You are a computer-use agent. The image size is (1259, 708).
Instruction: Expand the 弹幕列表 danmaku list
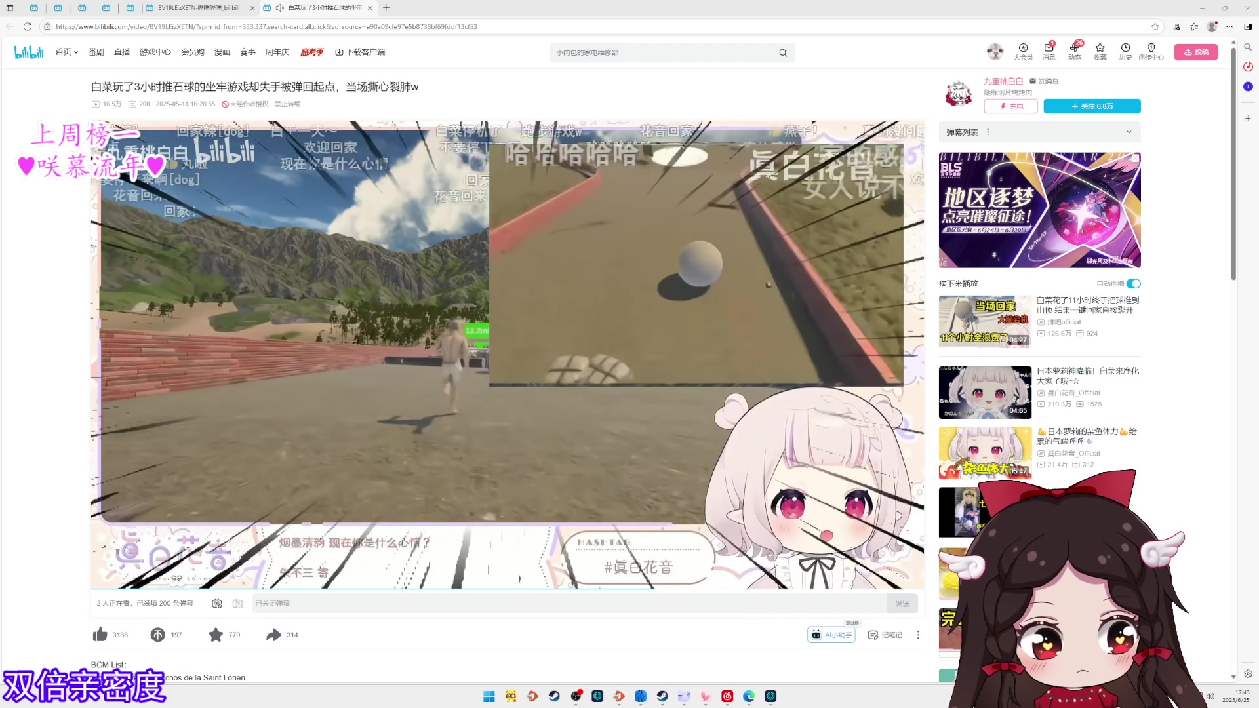tap(1129, 132)
